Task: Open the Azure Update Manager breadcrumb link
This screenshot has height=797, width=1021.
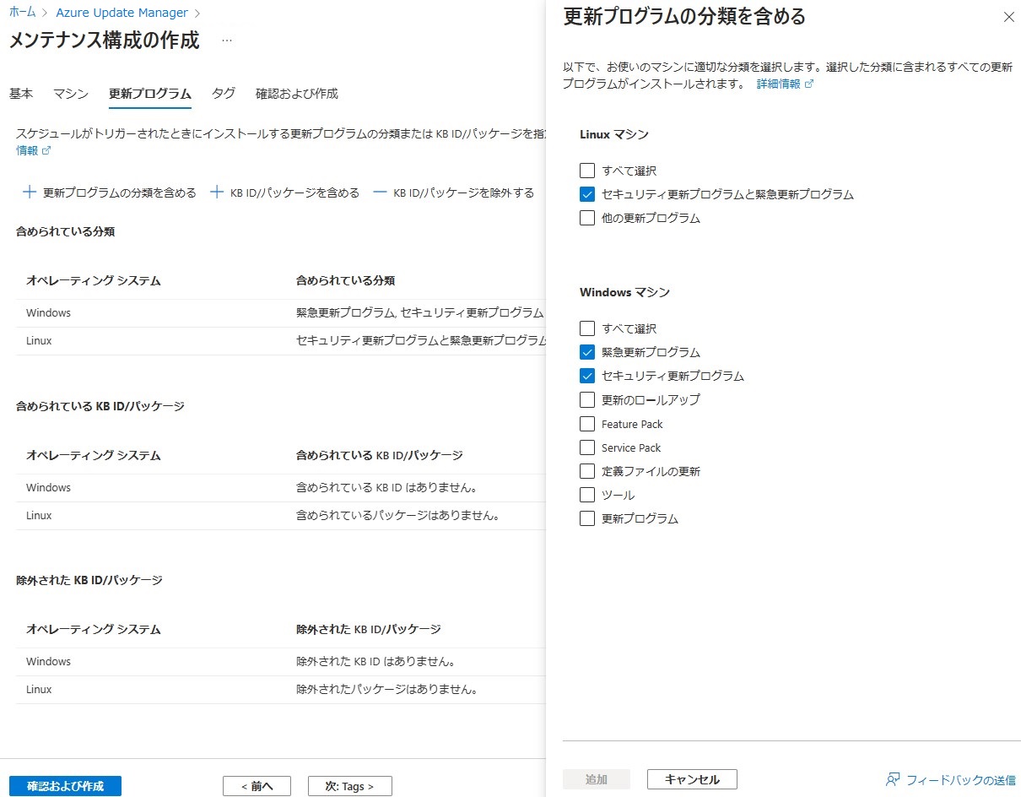Action: click(x=122, y=13)
